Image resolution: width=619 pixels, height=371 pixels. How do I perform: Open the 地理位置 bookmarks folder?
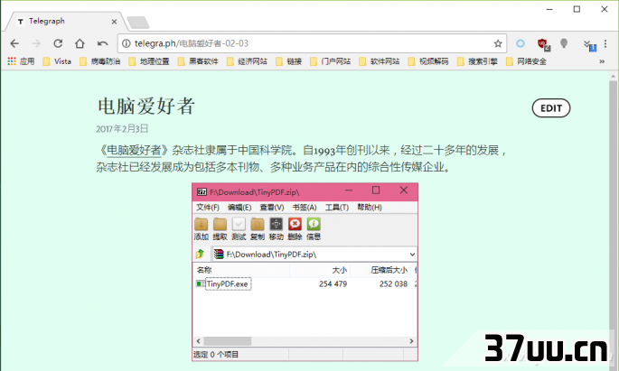pos(149,61)
